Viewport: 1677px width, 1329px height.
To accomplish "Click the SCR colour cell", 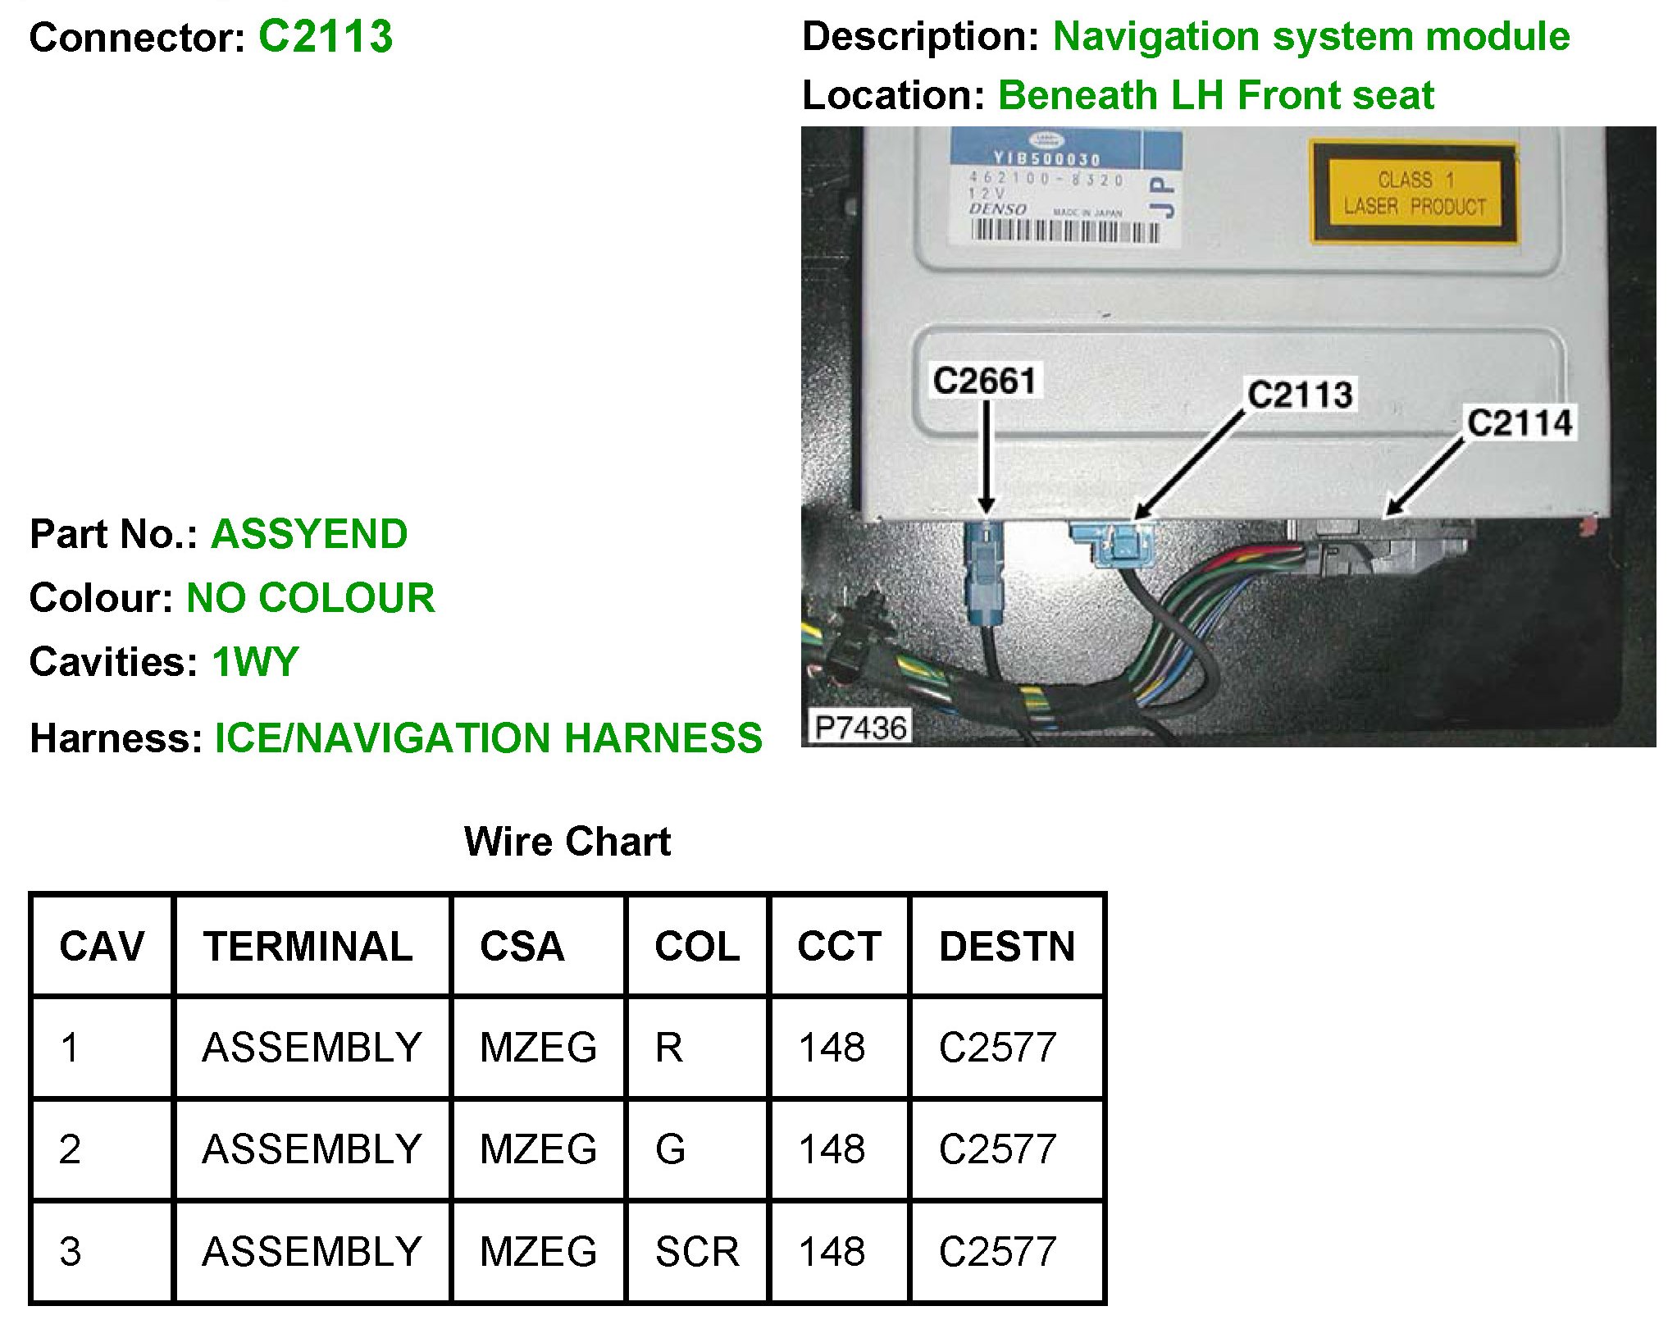I will 696,1252.
